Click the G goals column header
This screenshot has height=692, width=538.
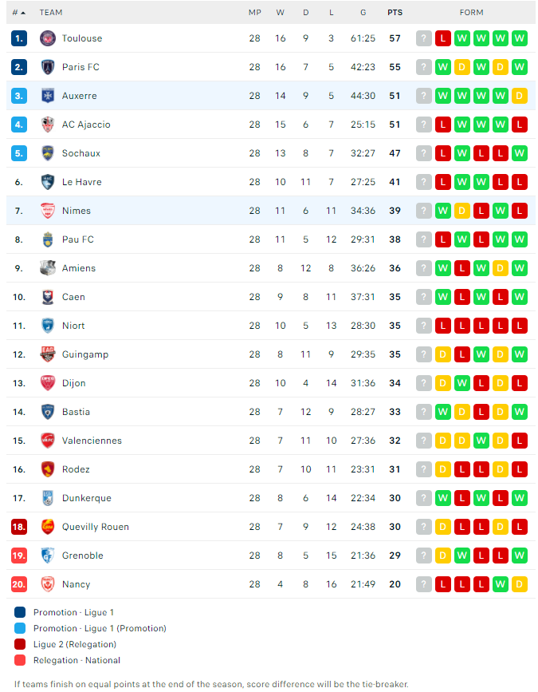point(363,13)
